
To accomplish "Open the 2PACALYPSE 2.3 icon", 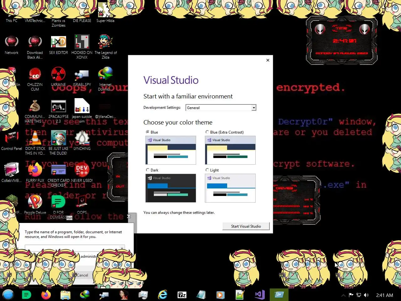I will 59,111.
